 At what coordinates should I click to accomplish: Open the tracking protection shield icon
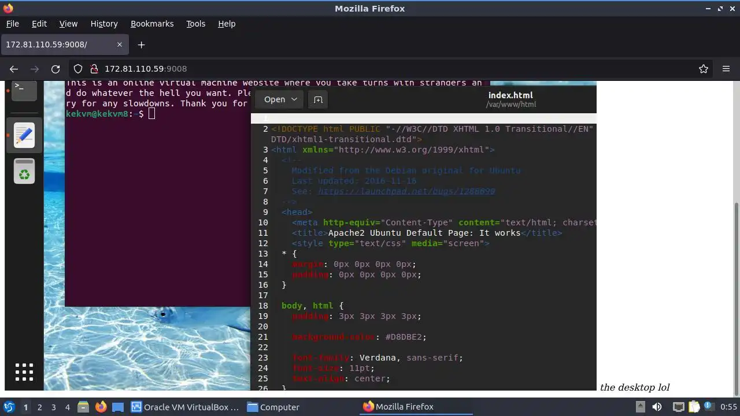pos(78,69)
